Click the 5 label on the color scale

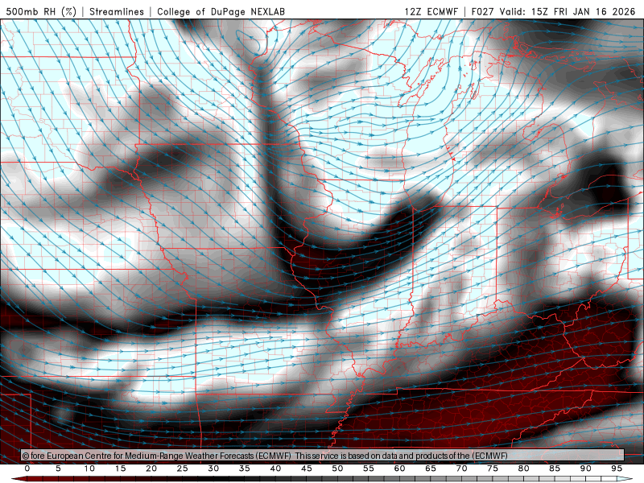[x=58, y=469]
